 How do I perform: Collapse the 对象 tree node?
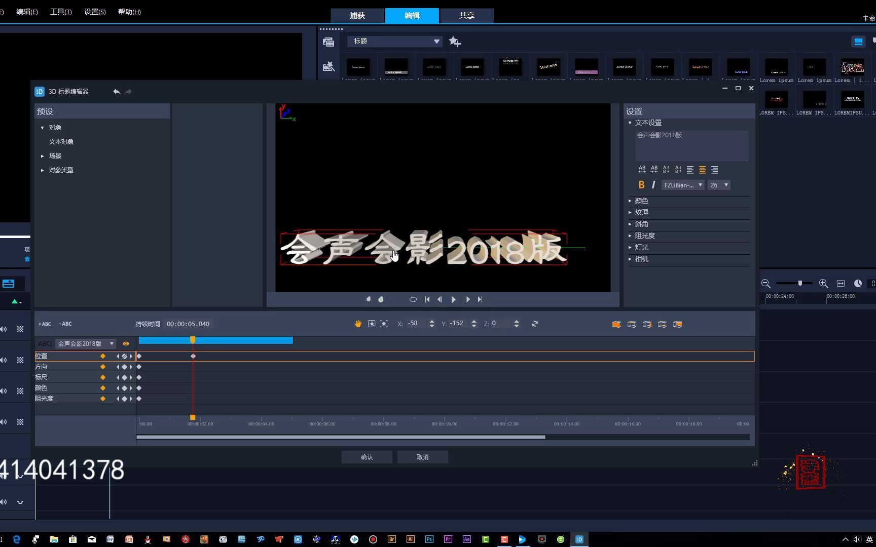point(43,128)
